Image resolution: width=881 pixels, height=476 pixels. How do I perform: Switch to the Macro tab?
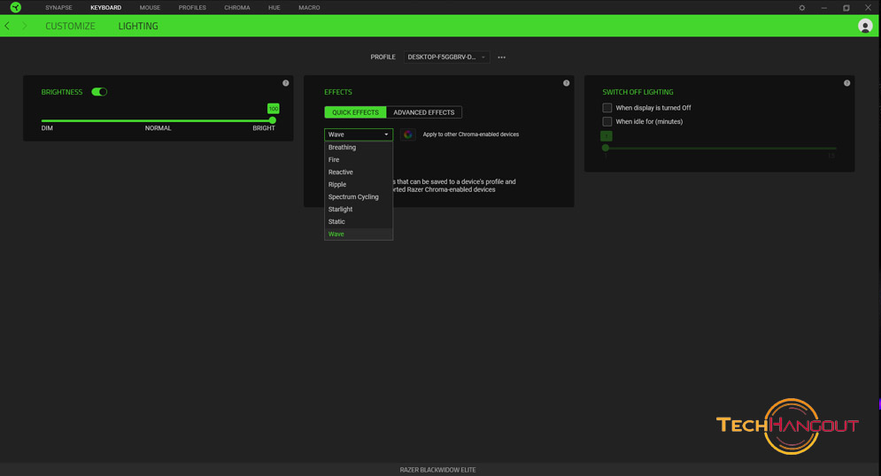pos(309,8)
